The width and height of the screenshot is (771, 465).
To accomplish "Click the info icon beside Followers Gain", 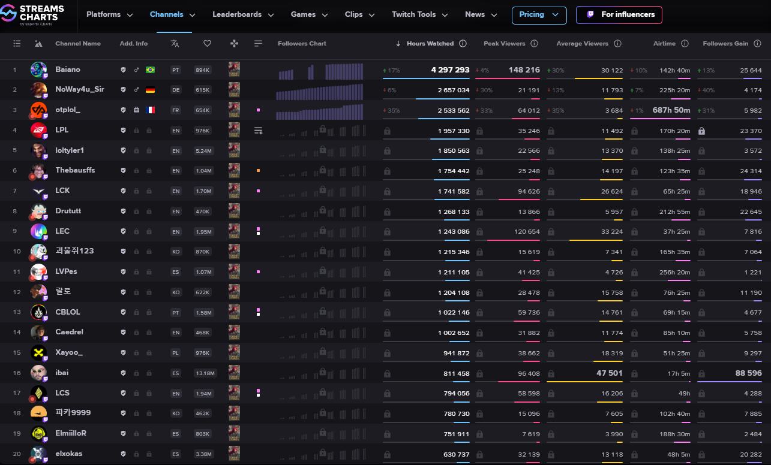I will click(758, 44).
